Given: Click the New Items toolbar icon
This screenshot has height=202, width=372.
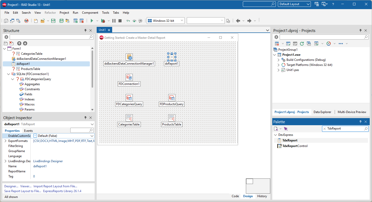Looking at the screenshot, I should coord(36,21).
